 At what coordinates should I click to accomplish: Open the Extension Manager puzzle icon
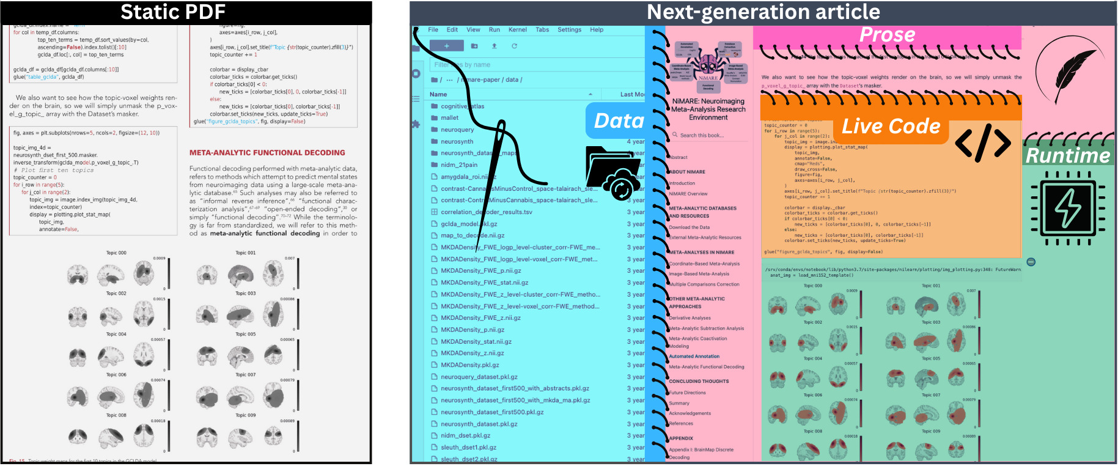click(x=416, y=124)
